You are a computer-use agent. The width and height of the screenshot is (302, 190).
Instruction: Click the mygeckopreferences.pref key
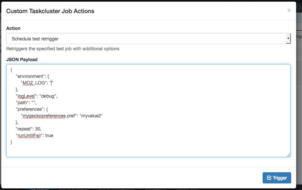tap(48, 116)
